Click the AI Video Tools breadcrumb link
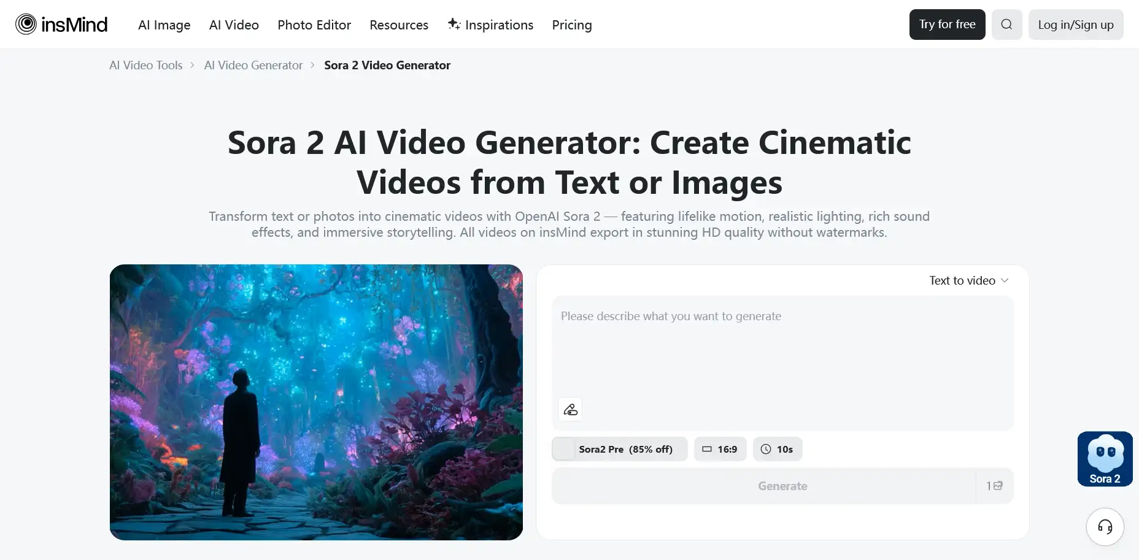1139x560 pixels. pos(146,65)
